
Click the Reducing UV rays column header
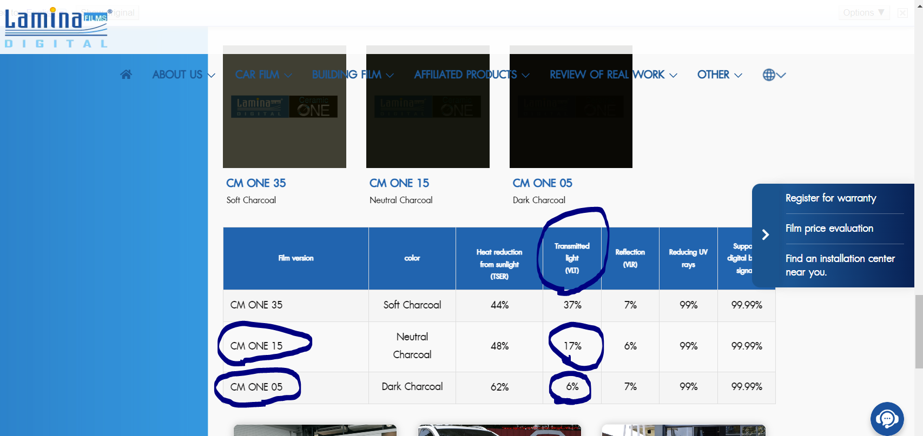tap(688, 258)
